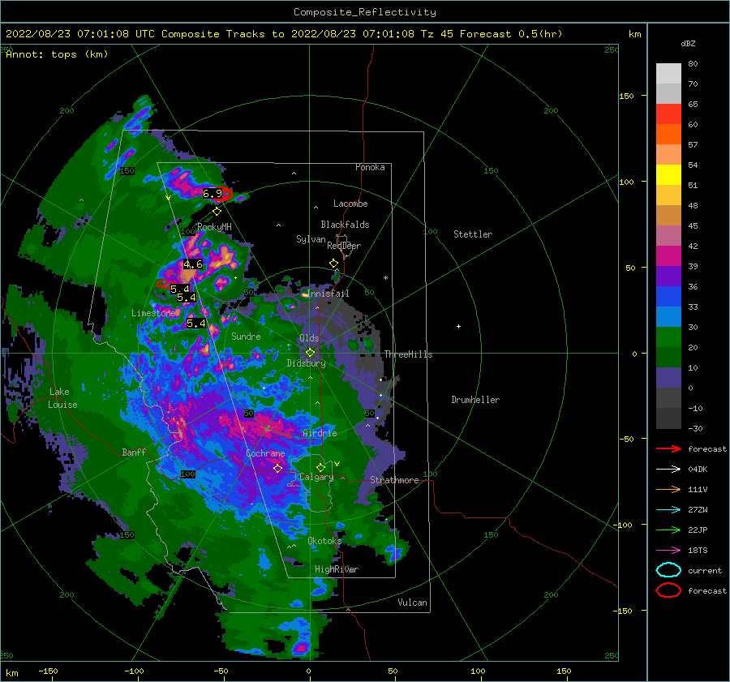Select the white 04DK arrow in legend
This screenshot has height=682, width=730.
coord(668,470)
